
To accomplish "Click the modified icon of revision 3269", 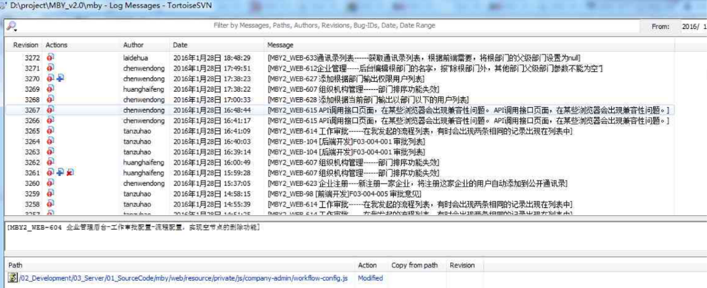I will 51,89.
